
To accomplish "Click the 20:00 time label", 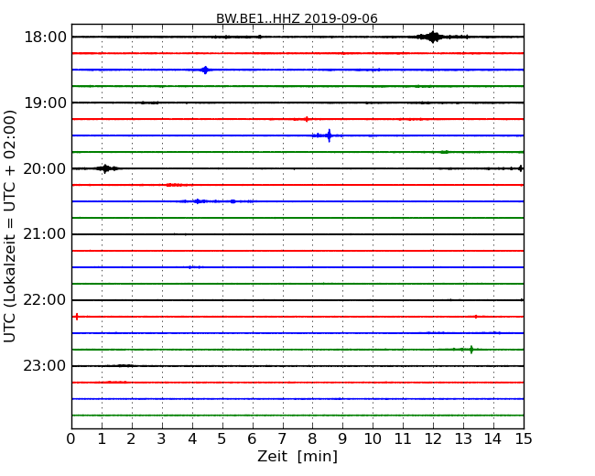I will pyautogui.click(x=45, y=168).
